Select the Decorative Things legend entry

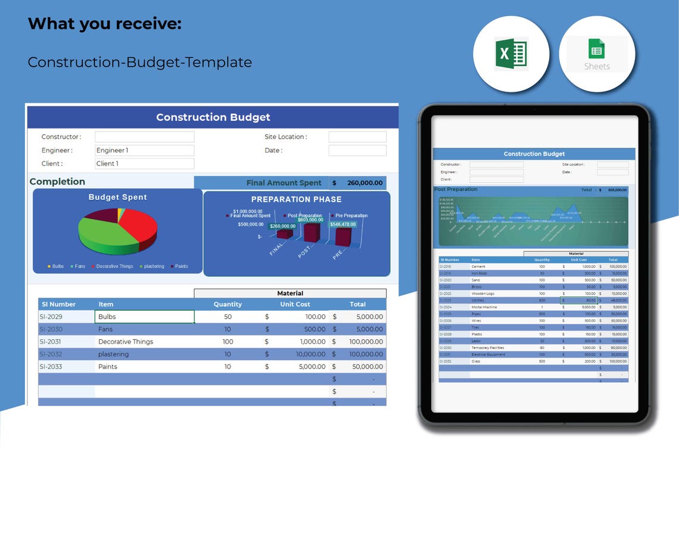112,266
